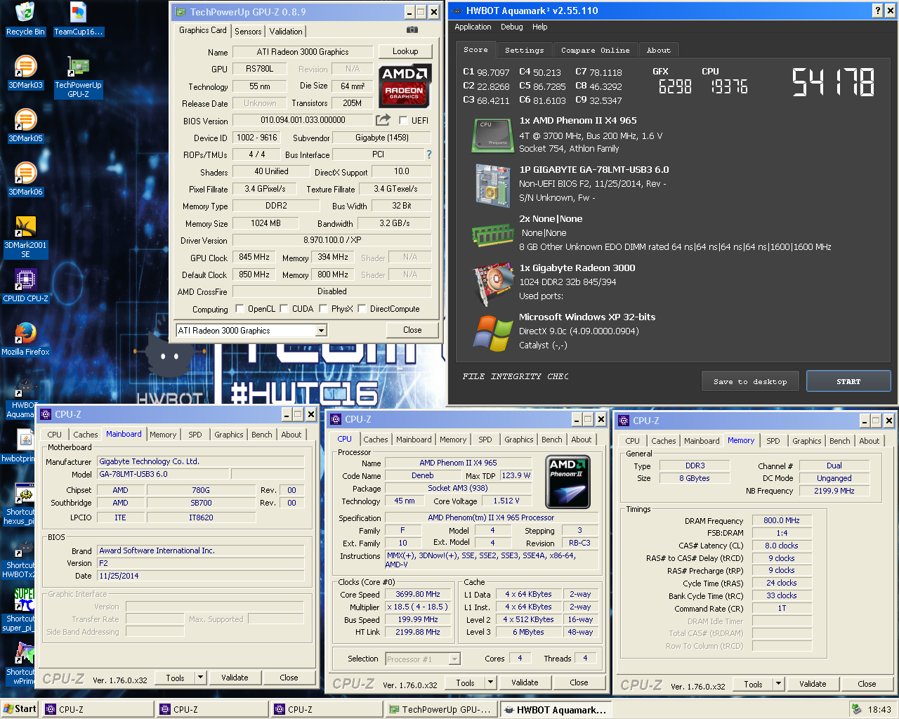The width and height of the screenshot is (899, 719).
Task: Switch to TechPowerUp GPU taskbar item
Action: 442,709
